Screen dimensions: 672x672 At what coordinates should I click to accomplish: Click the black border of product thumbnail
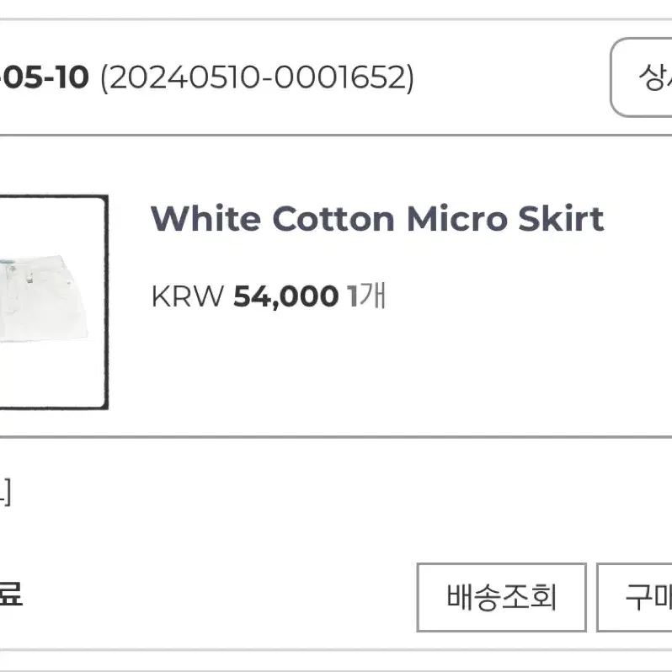105,302
